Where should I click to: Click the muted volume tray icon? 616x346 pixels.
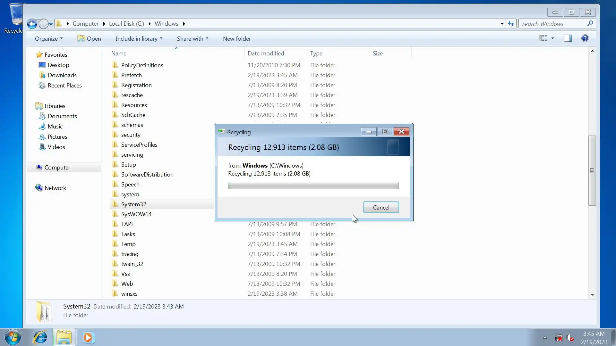[570, 338]
